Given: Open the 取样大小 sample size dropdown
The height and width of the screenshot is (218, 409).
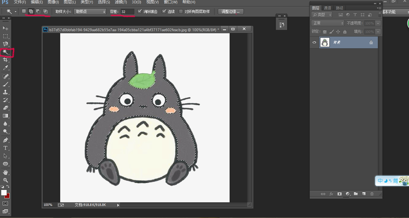Looking at the screenshot, I should tap(90, 11).
